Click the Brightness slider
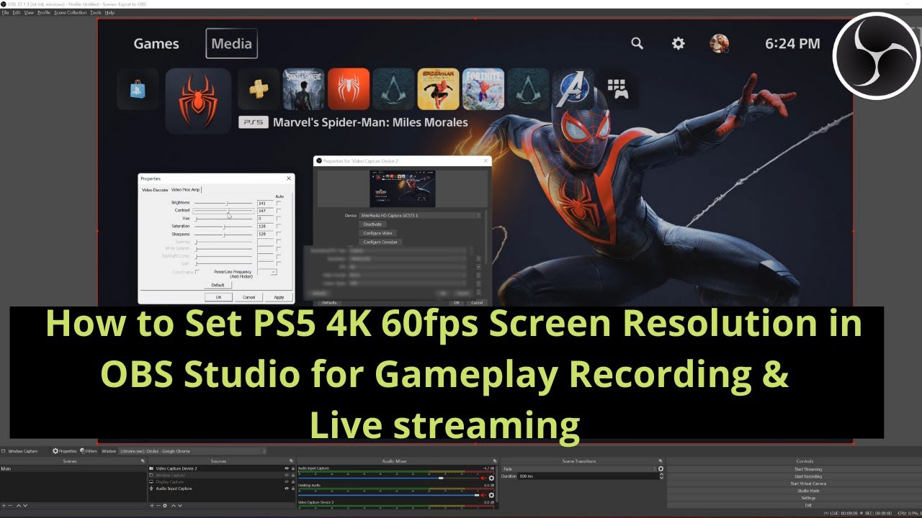 click(223, 203)
